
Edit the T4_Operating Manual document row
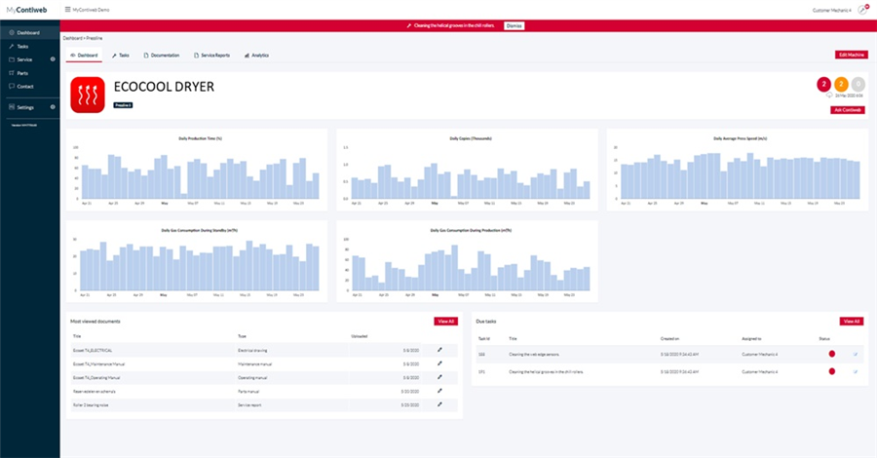point(439,377)
